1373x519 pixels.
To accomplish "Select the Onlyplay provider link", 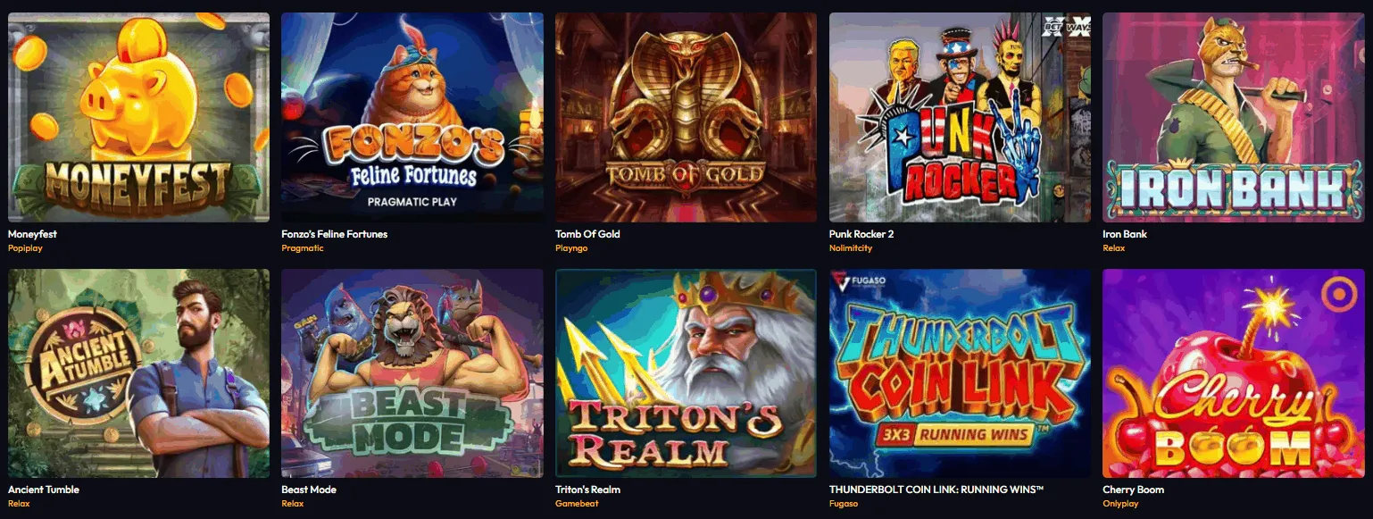I will (x=1120, y=504).
